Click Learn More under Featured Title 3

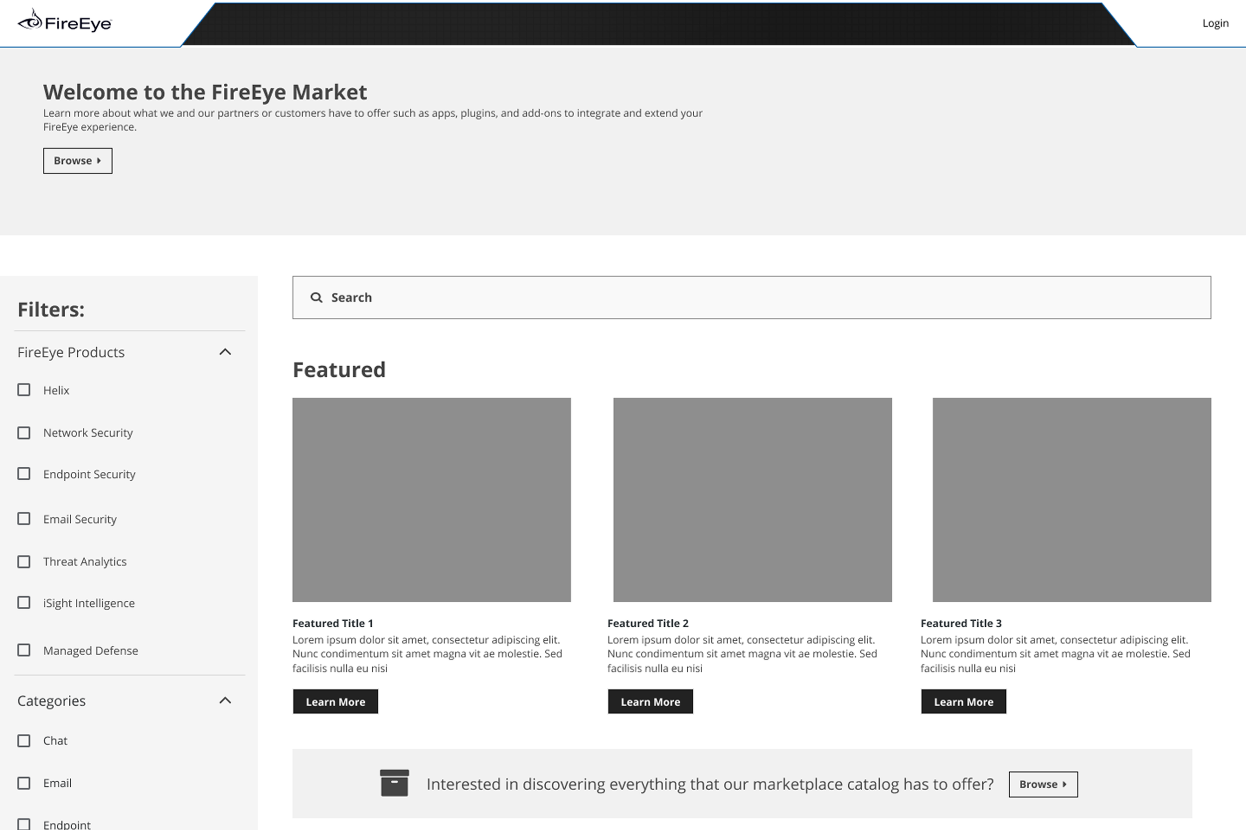click(963, 701)
